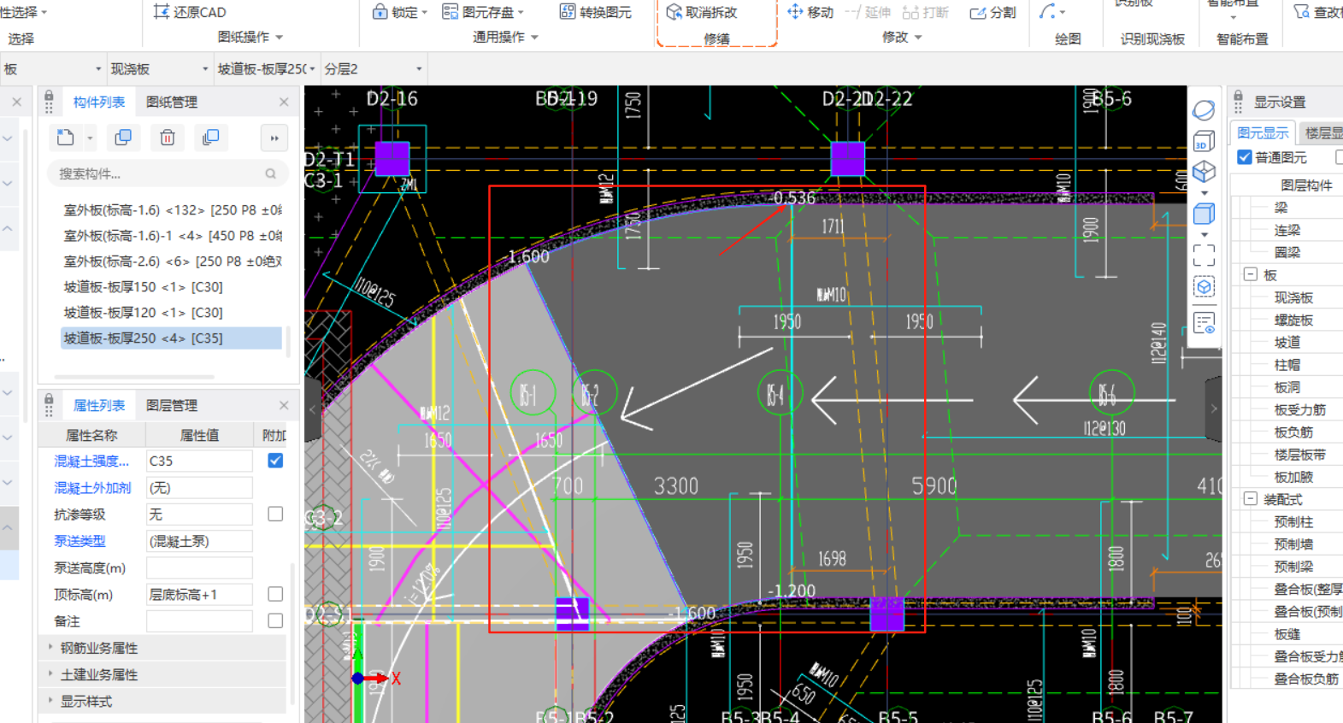Click the isometric view box icon

(x=1204, y=172)
